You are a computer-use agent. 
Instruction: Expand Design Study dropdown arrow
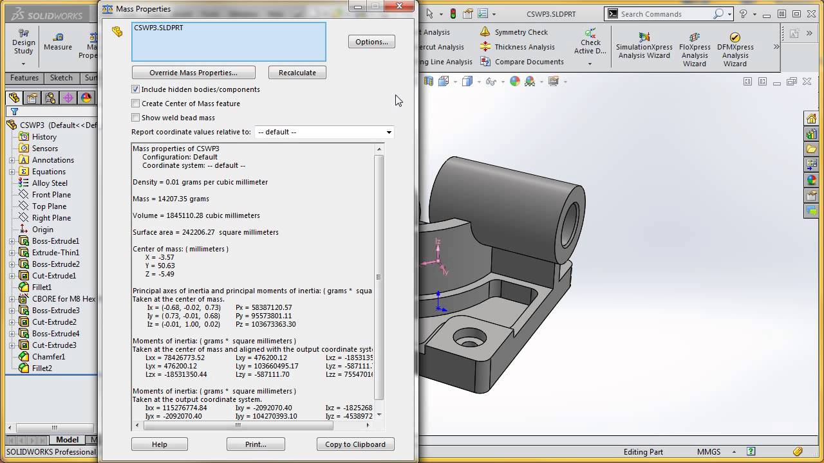pyautogui.click(x=23, y=64)
